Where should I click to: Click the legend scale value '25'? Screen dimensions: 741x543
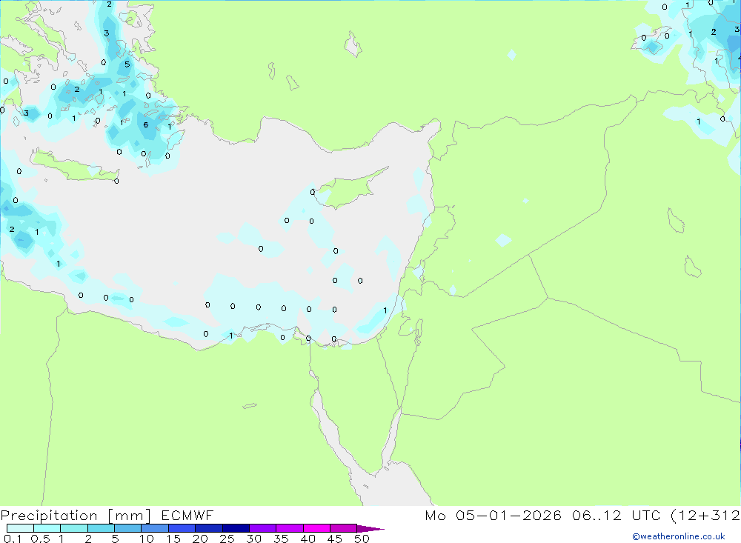(227, 539)
